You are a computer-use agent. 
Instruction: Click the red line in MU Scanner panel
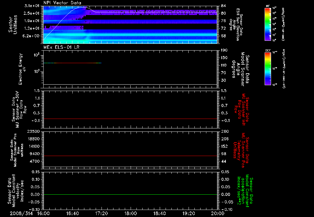(x=130, y=119)
